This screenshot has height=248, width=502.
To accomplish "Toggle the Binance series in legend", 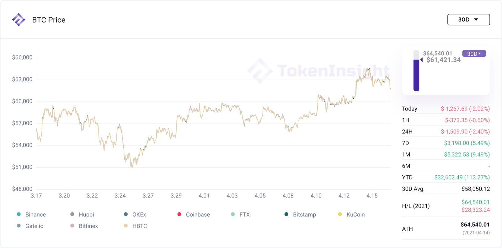I will (x=19, y=214).
